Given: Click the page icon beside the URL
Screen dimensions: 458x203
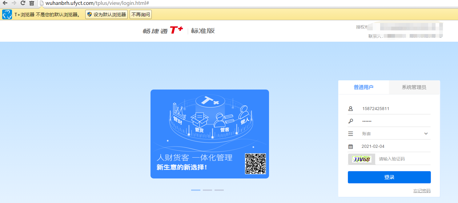Looking at the screenshot, I should [42, 3].
